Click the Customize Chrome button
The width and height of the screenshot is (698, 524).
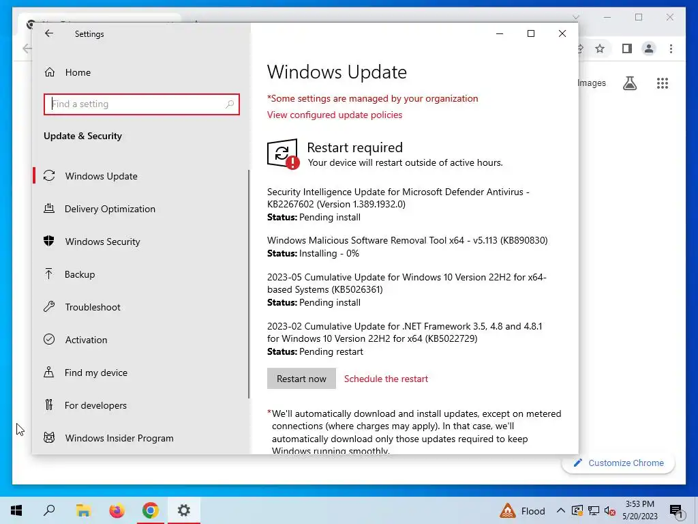(x=618, y=463)
